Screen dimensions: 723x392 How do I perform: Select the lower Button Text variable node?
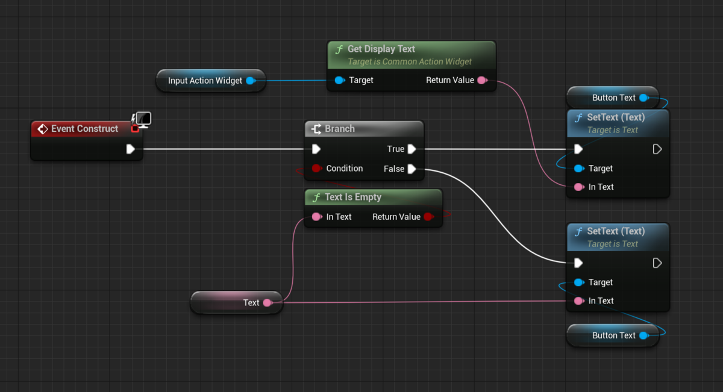[612, 335]
